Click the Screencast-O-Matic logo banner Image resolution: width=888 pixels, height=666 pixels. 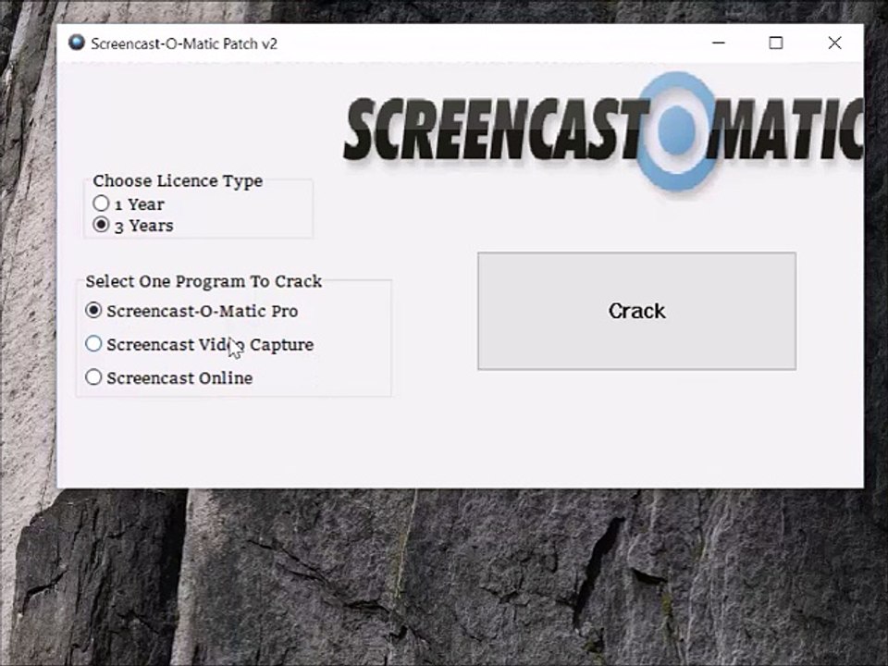point(603,131)
